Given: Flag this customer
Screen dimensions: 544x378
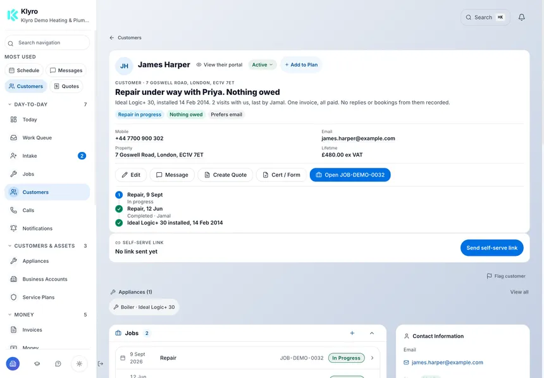Looking at the screenshot, I should click(506, 276).
